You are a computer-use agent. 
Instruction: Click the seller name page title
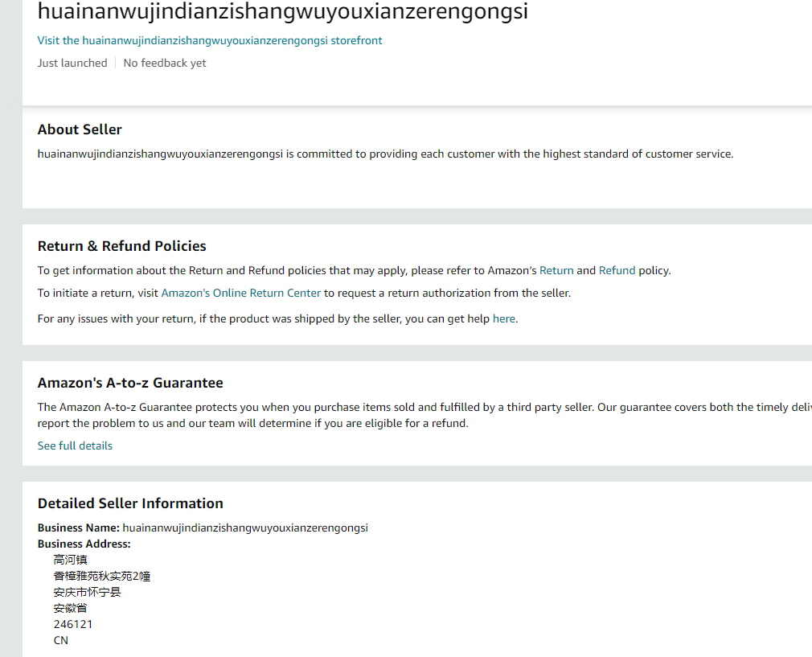coord(283,11)
